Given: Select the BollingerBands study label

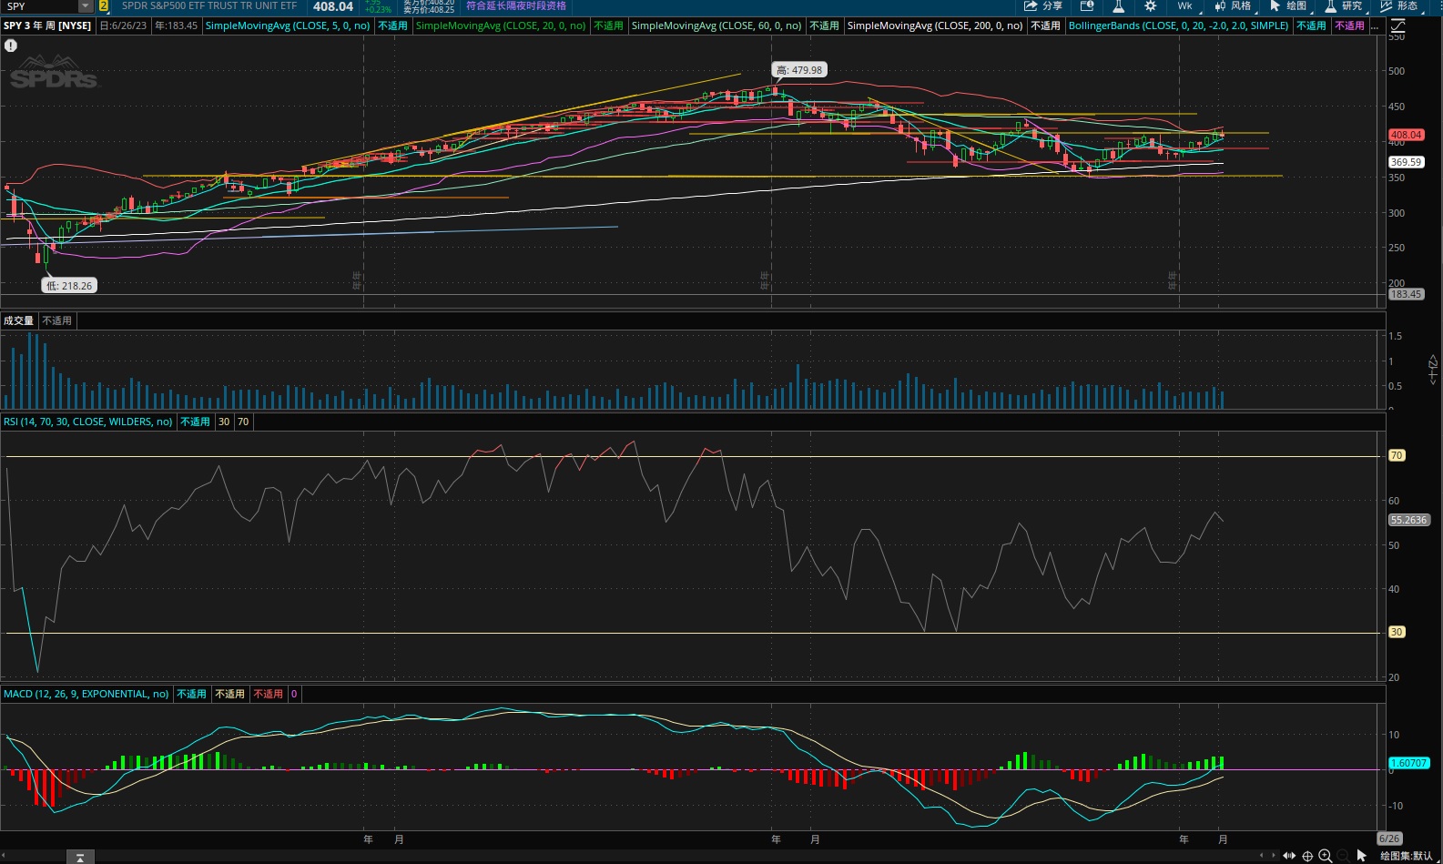Looking at the screenshot, I should coord(1178,25).
